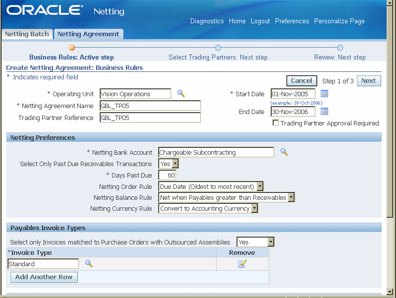Click the Business Rules step marker

tap(72, 48)
